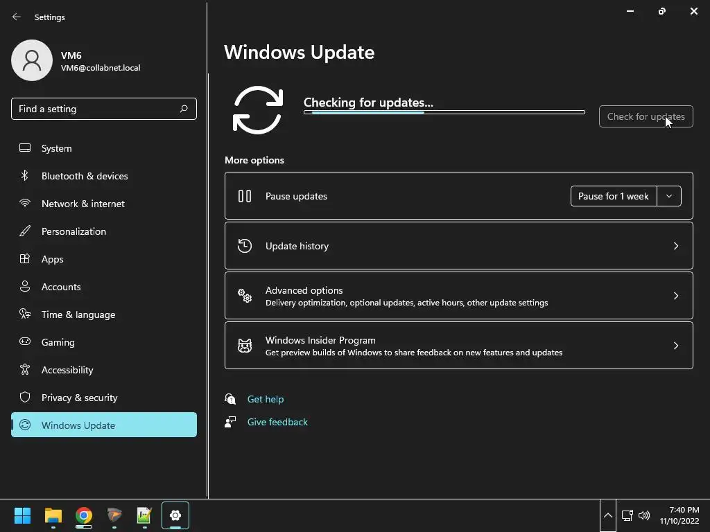The width and height of the screenshot is (710, 532).
Task: Click Pause for 1 week button
Action: [x=614, y=196]
